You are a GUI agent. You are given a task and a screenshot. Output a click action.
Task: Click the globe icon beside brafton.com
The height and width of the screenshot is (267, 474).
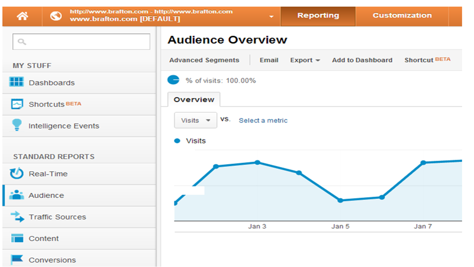click(56, 16)
